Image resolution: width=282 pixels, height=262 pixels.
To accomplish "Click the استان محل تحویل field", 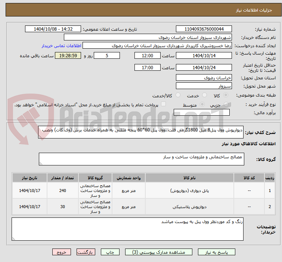I will click(204, 77).
